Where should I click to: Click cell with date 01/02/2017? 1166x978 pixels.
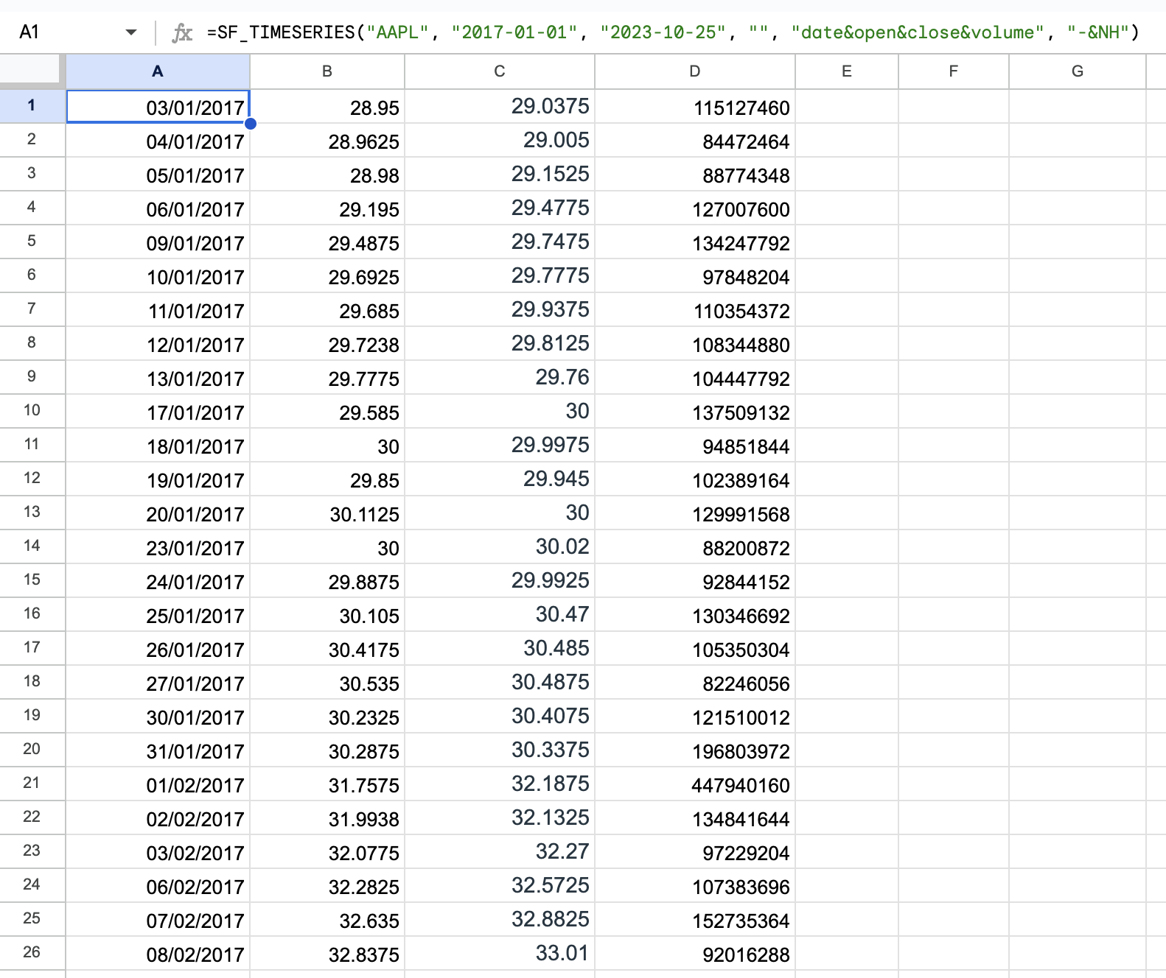pos(158,784)
